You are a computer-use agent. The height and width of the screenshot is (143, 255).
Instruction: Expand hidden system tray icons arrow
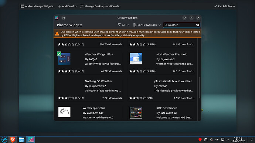tap(228, 140)
